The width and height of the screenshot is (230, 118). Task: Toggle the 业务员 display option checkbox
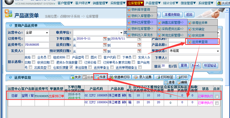[x=49, y=57]
